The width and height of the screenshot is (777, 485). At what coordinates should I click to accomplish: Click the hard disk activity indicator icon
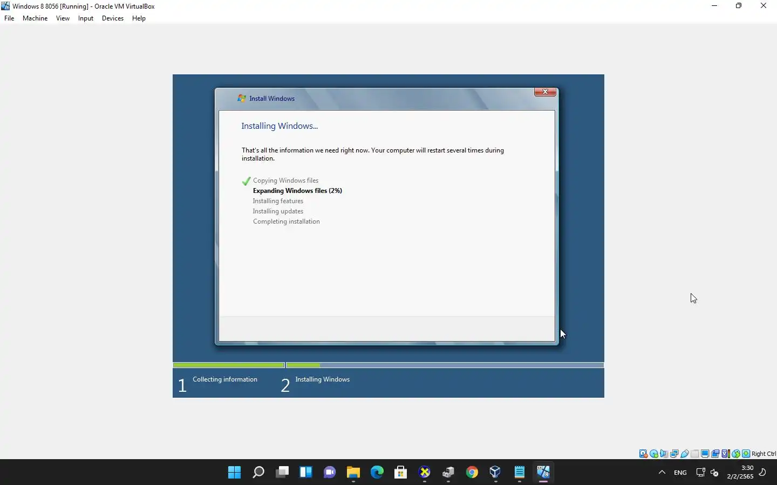[x=643, y=454]
